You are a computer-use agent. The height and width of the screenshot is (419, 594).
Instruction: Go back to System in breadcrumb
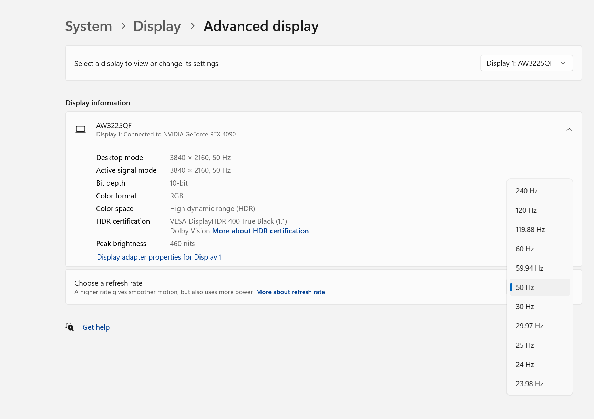(89, 26)
